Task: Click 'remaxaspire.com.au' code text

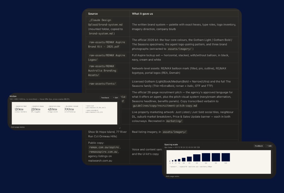Action: pyautogui.click(x=103, y=152)
